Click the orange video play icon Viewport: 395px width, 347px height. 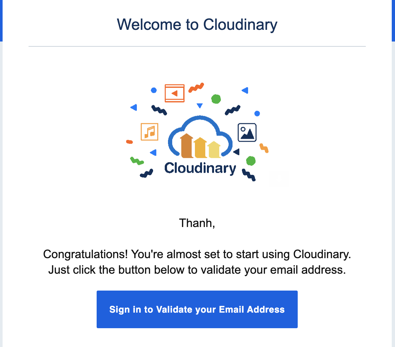(x=174, y=93)
